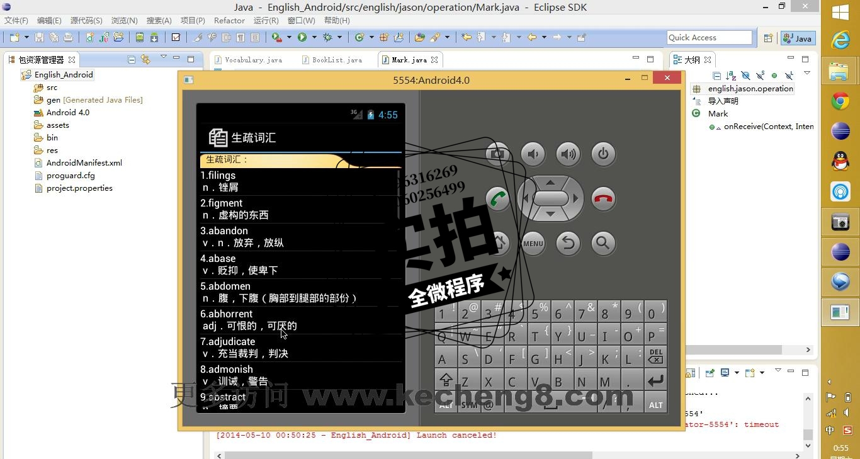Toggle Hide Static Members in outline
Viewport: 860px width, 459px height.
click(760, 76)
